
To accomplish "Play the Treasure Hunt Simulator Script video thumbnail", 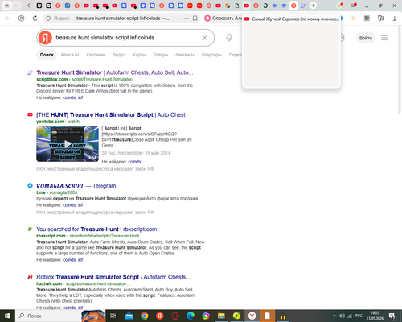I will [x=68, y=144].
